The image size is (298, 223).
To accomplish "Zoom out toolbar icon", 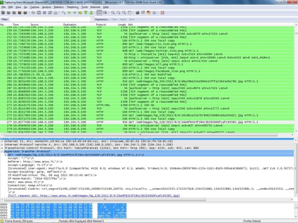I will coord(118,13).
